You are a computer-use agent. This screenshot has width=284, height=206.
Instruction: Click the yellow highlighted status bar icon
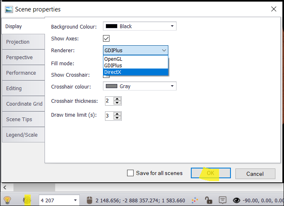tap(27, 200)
